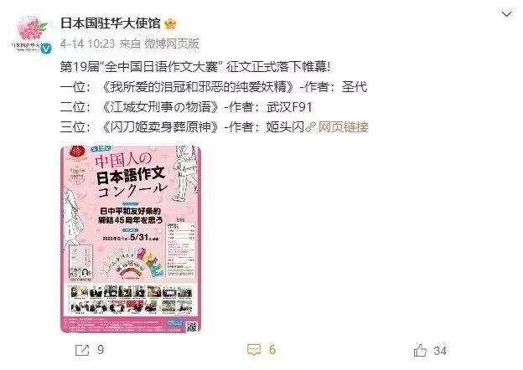Click the 5/31 deadline on the poster
Screen dimensions: 523x370
[139, 237]
